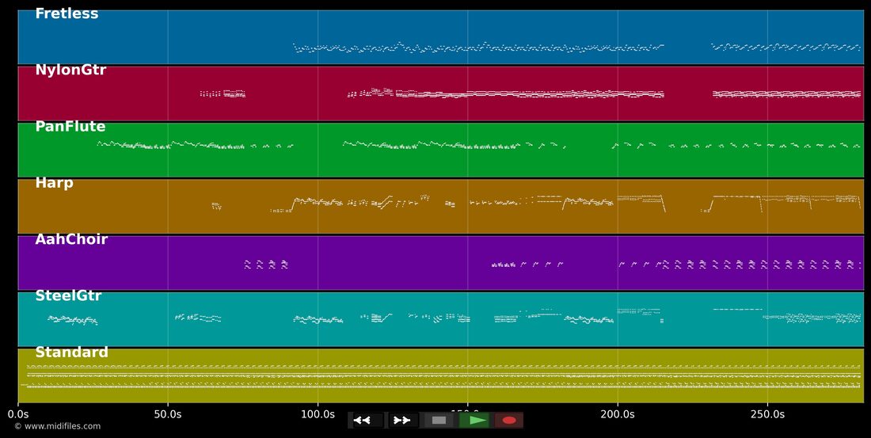Click the gray stop square button
The image size is (871, 438).
(439, 421)
